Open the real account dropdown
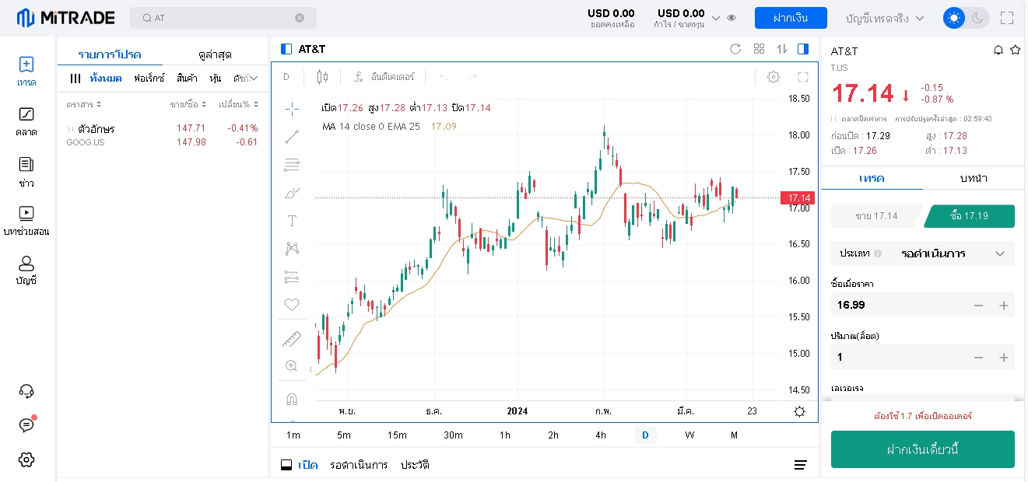 [x=885, y=18]
